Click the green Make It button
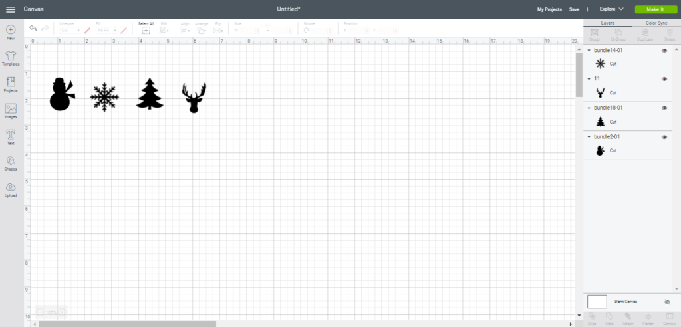 655,9
